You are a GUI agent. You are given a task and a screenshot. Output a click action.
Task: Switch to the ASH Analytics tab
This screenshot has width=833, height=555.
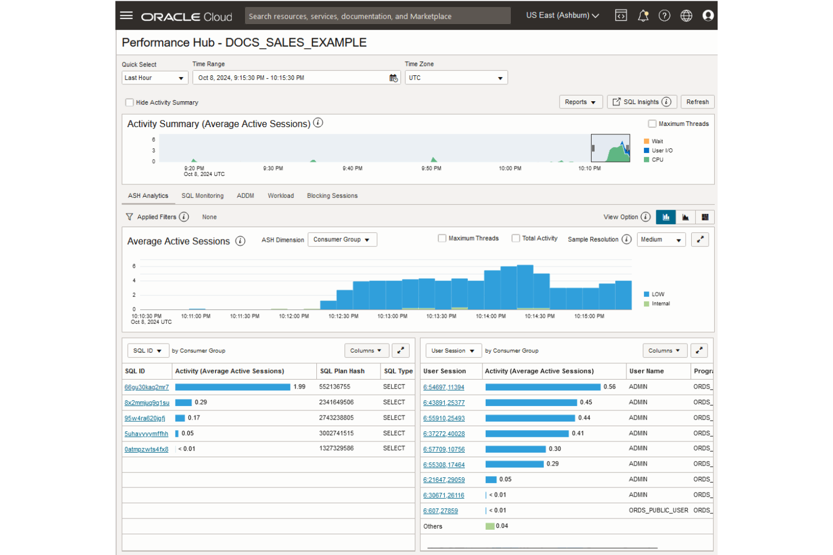pos(148,196)
